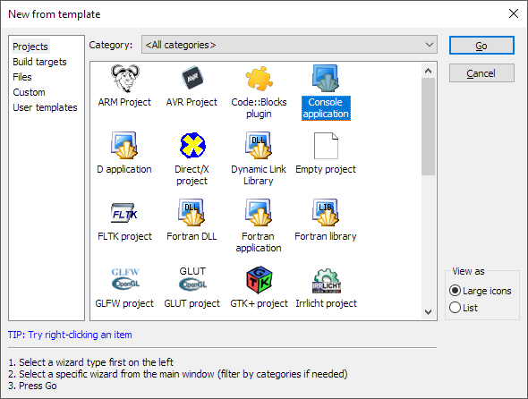The image size is (528, 399).
Task: Enable the Large icons view
Action: (x=481, y=291)
